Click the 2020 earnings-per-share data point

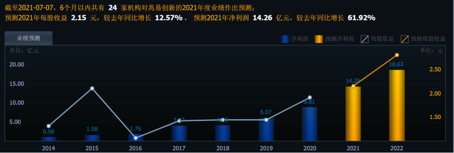pos(310,98)
